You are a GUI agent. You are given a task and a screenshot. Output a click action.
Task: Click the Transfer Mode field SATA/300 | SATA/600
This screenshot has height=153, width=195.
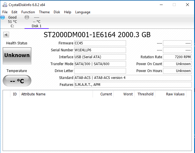(100, 64)
